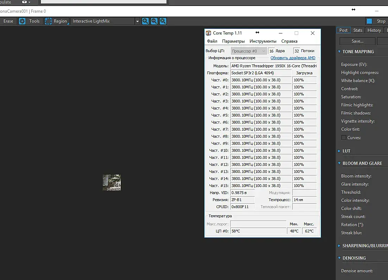This screenshot has height=280, width=388.
Task: Click the Saturation label
Action: [351, 97]
